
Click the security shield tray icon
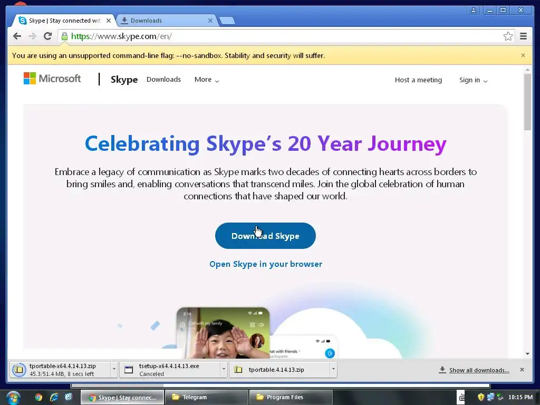click(x=481, y=398)
